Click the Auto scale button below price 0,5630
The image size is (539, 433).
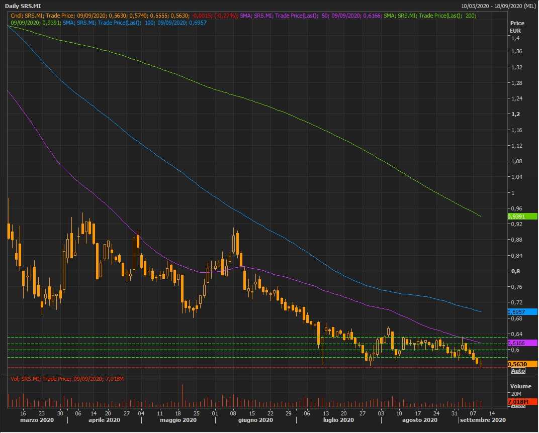pyautogui.click(x=517, y=371)
